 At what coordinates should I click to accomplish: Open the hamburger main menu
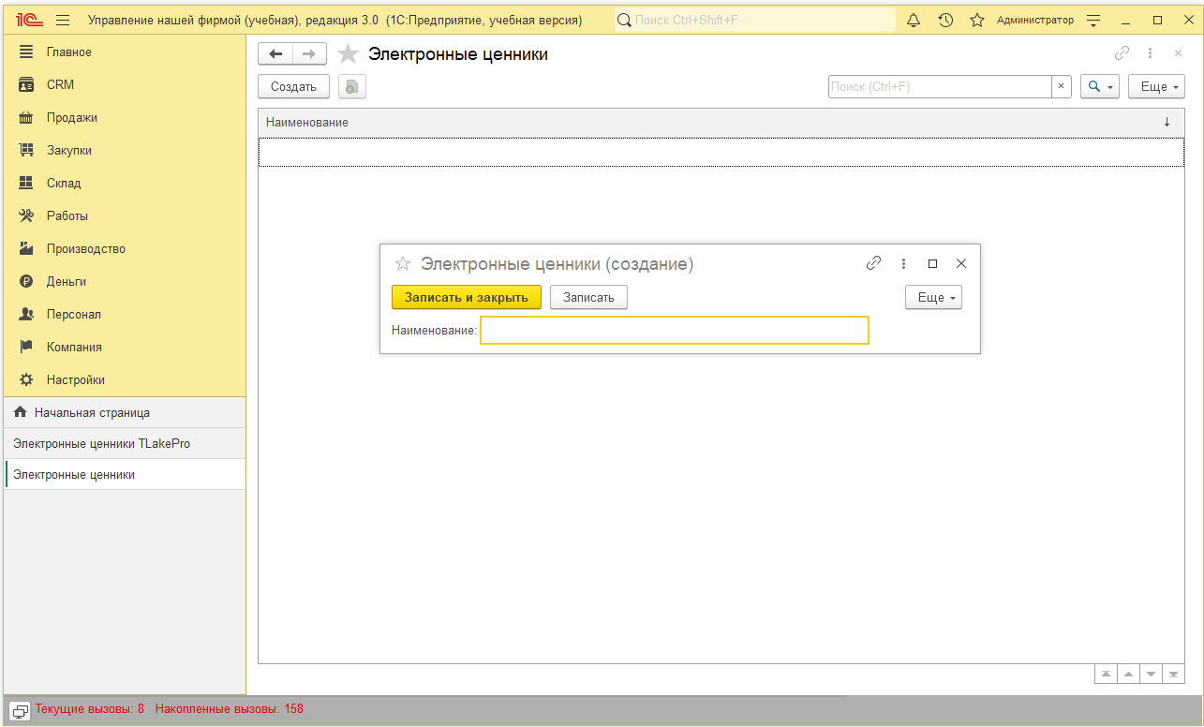point(63,20)
